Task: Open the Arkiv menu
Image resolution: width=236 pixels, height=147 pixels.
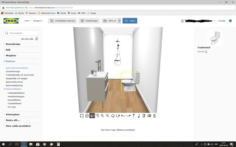Action: tap(28, 21)
